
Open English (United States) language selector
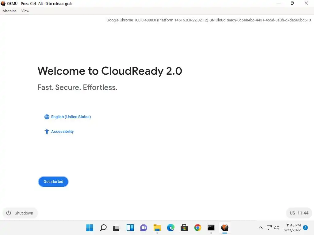click(x=68, y=117)
